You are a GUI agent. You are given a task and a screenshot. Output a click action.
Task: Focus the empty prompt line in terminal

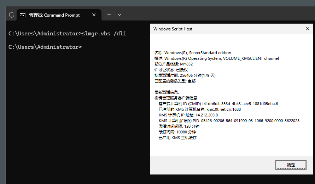coord(45,47)
